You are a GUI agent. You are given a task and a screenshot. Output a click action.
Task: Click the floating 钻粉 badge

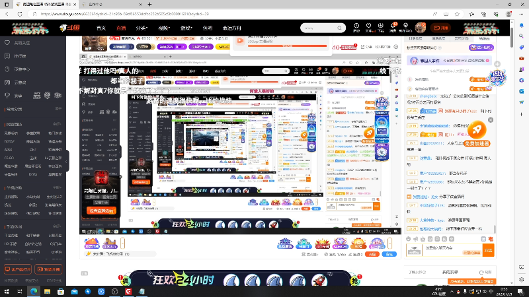click(x=497, y=78)
